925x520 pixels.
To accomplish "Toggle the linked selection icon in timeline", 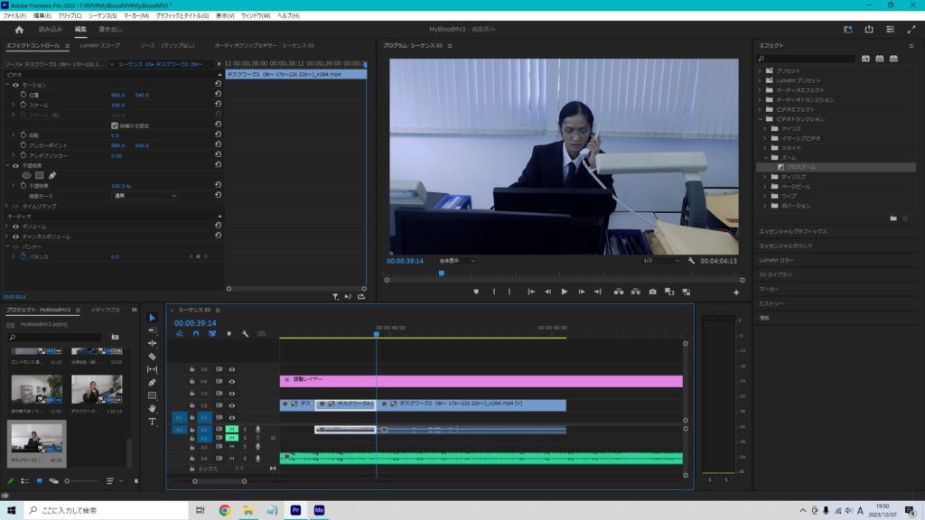I will [212, 333].
